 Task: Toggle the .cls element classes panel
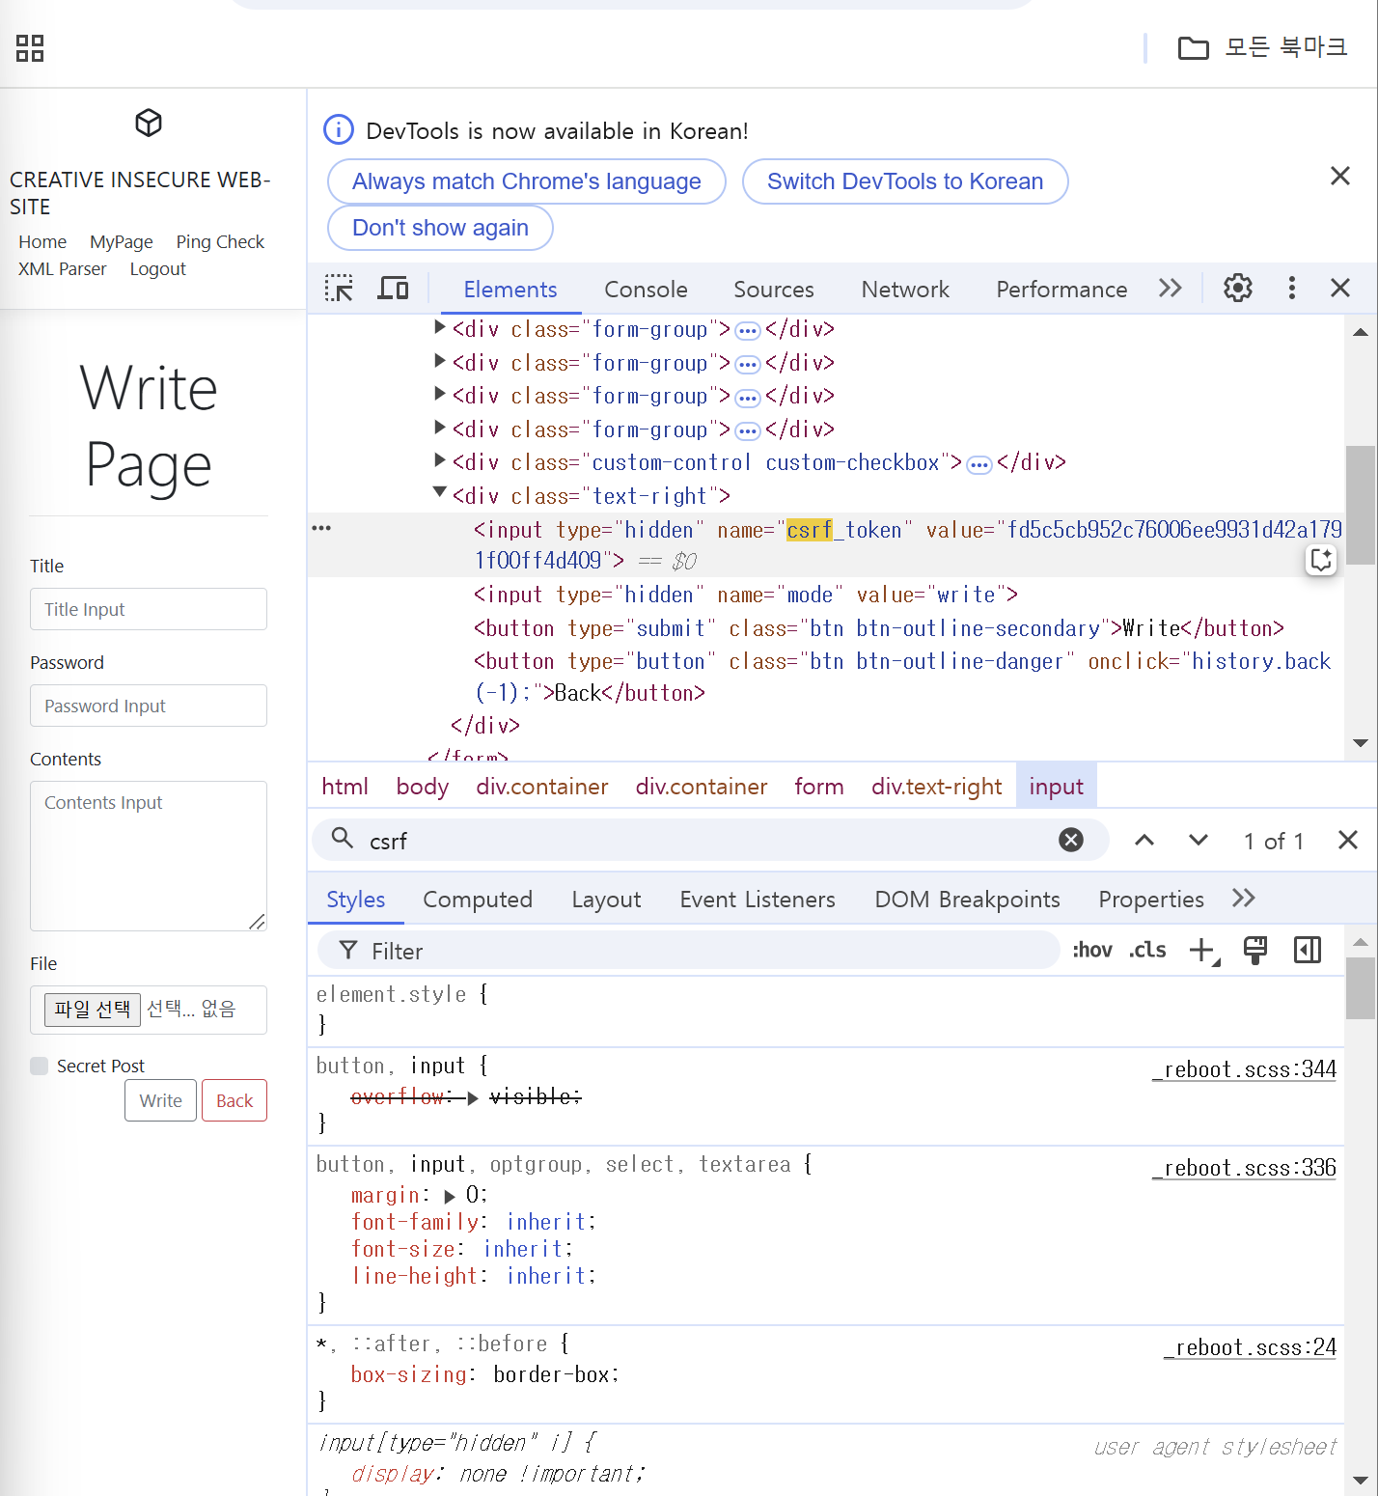(x=1147, y=951)
